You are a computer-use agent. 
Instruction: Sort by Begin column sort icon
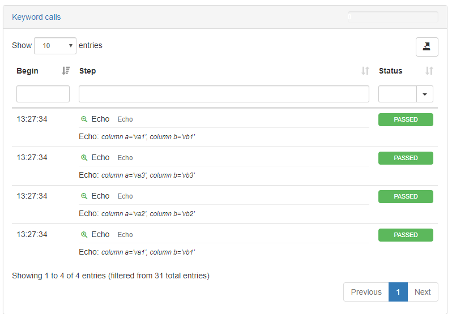(66, 71)
